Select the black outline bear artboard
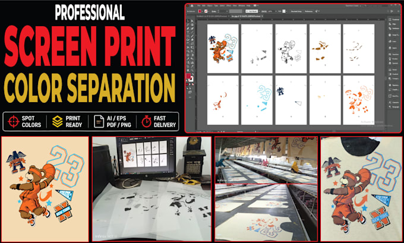The width and height of the screenshot is (404, 243). [291, 49]
